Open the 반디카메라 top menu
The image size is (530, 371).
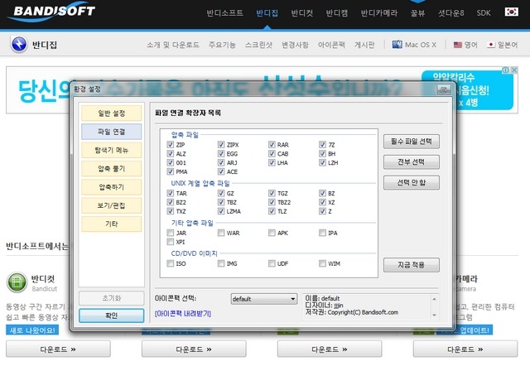tap(379, 13)
